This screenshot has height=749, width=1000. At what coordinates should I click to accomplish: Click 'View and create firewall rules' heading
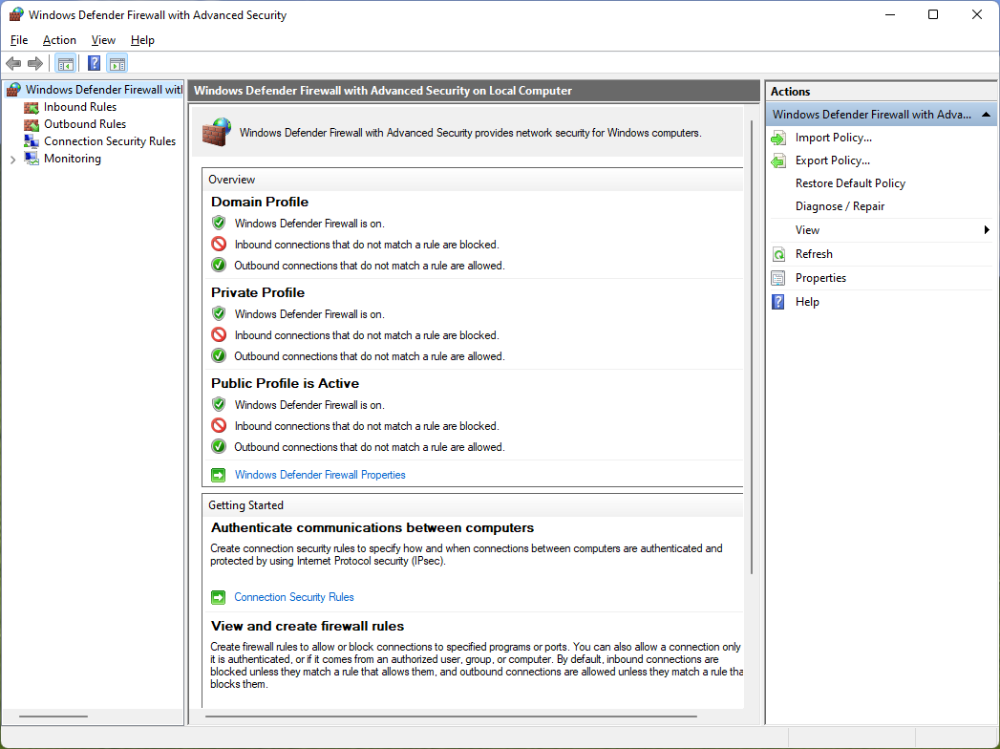pyautogui.click(x=308, y=627)
